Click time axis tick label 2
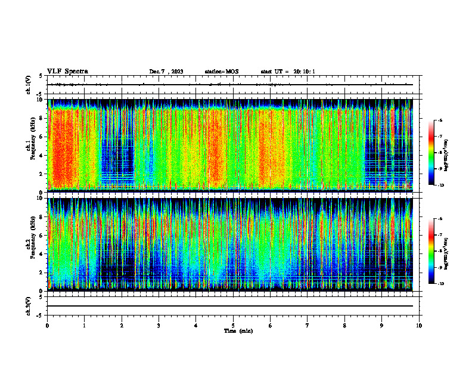 (122, 326)
